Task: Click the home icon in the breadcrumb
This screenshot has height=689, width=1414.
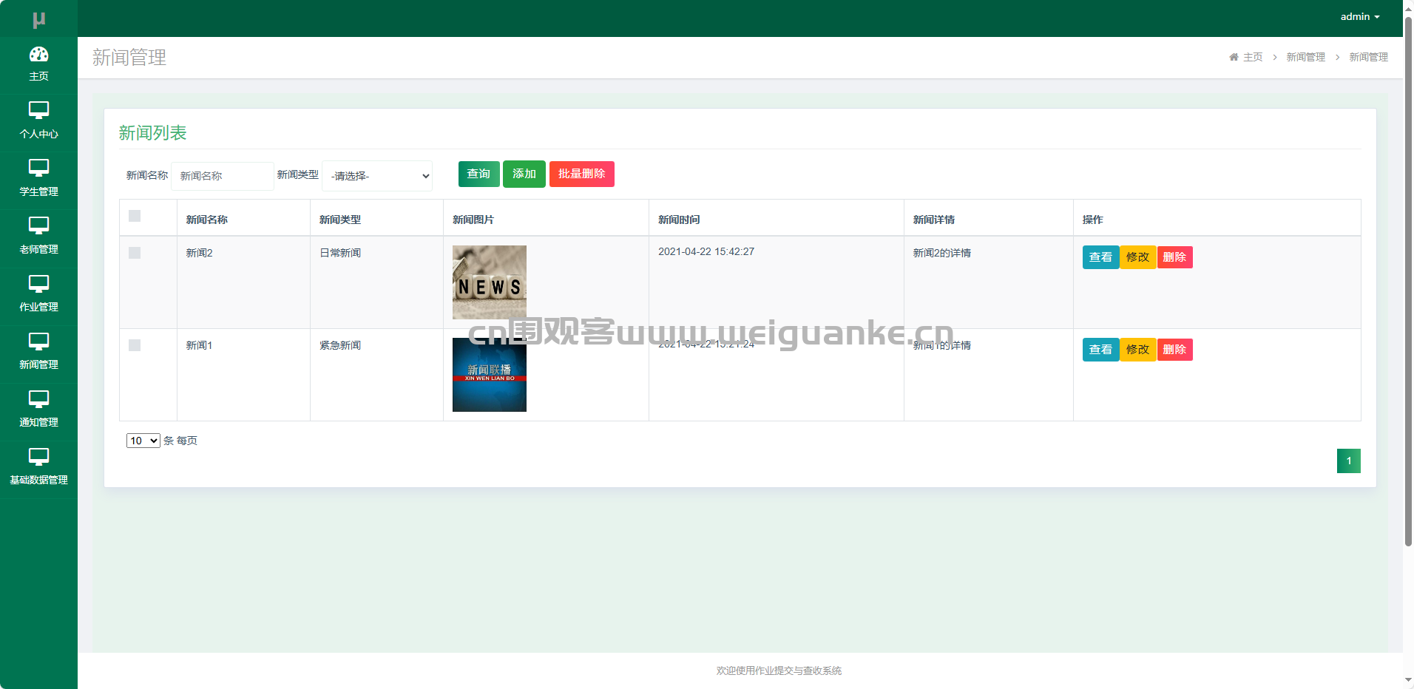Action: point(1234,57)
